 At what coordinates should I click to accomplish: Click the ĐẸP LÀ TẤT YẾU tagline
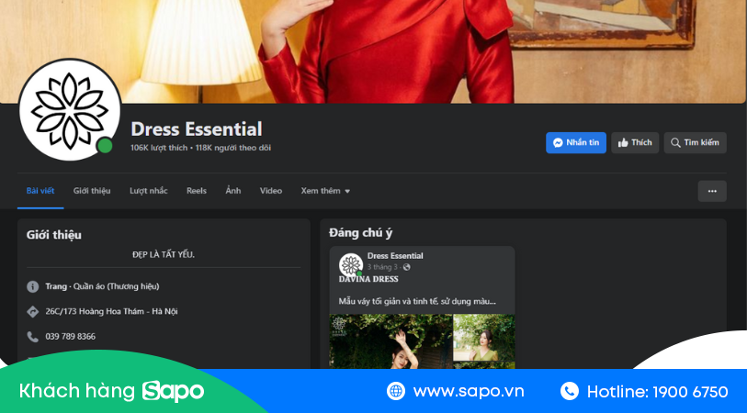164,254
